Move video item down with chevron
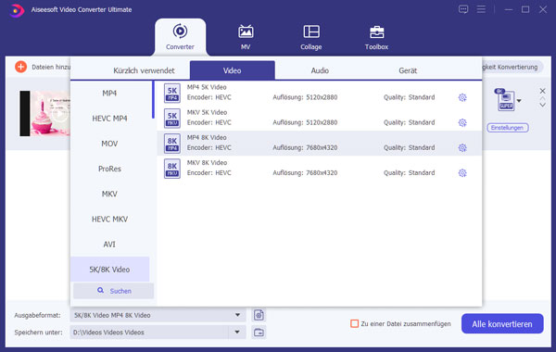 (x=542, y=106)
